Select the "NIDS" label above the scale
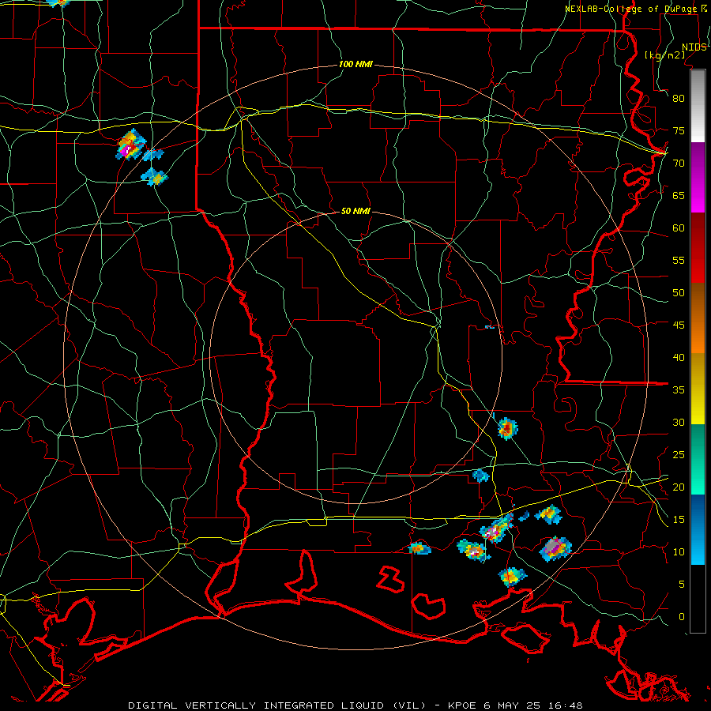The height and width of the screenshot is (711, 711). (694, 47)
